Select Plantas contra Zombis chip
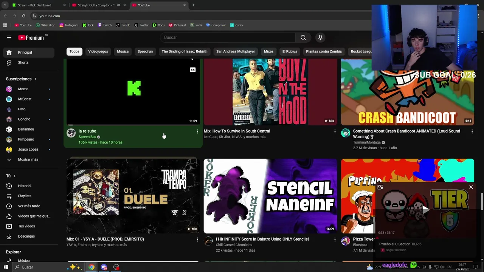 [324, 51]
